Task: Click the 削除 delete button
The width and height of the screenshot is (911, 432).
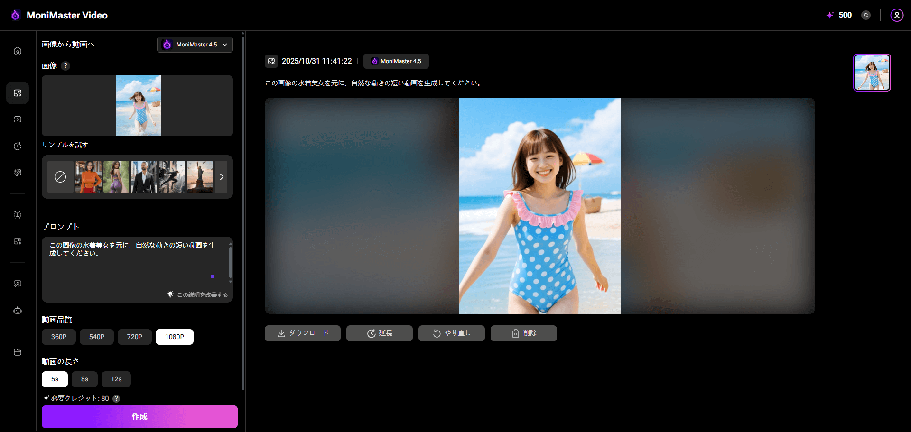Action: pyautogui.click(x=524, y=333)
